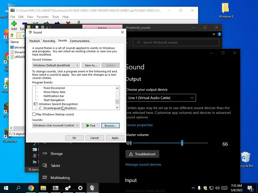
Task: Open Manage sound devices link
Action: (143, 164)
